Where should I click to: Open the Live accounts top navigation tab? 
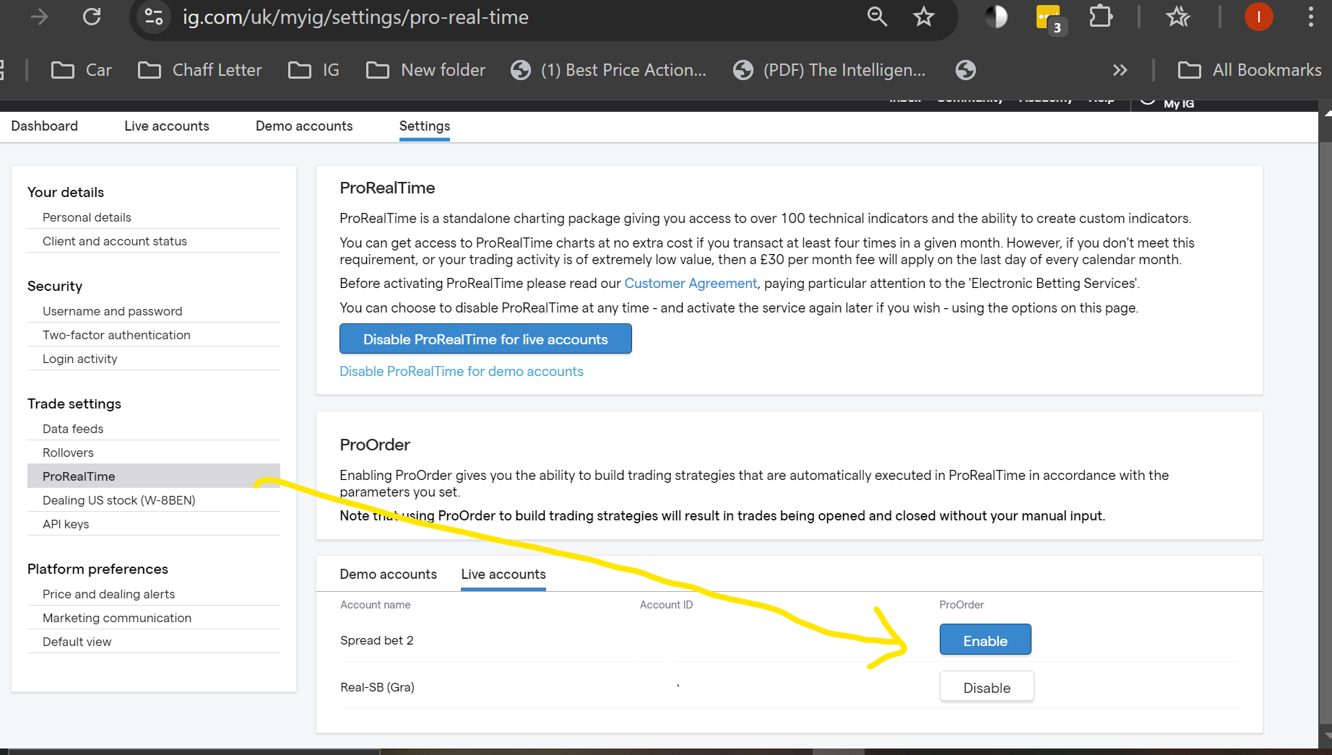coord(167,126)
